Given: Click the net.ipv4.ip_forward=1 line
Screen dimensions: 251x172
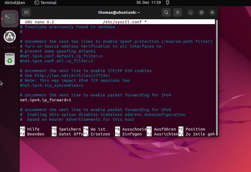Looking at the screenshot, I should pos(45,100).
